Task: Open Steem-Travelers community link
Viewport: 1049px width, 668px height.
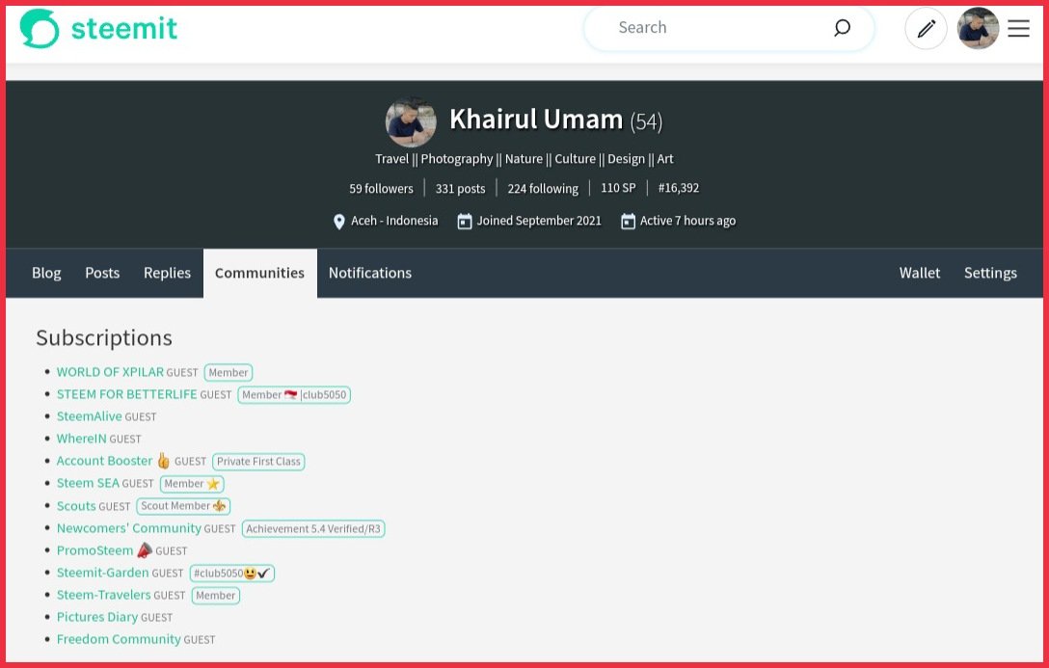Action: 104,595
